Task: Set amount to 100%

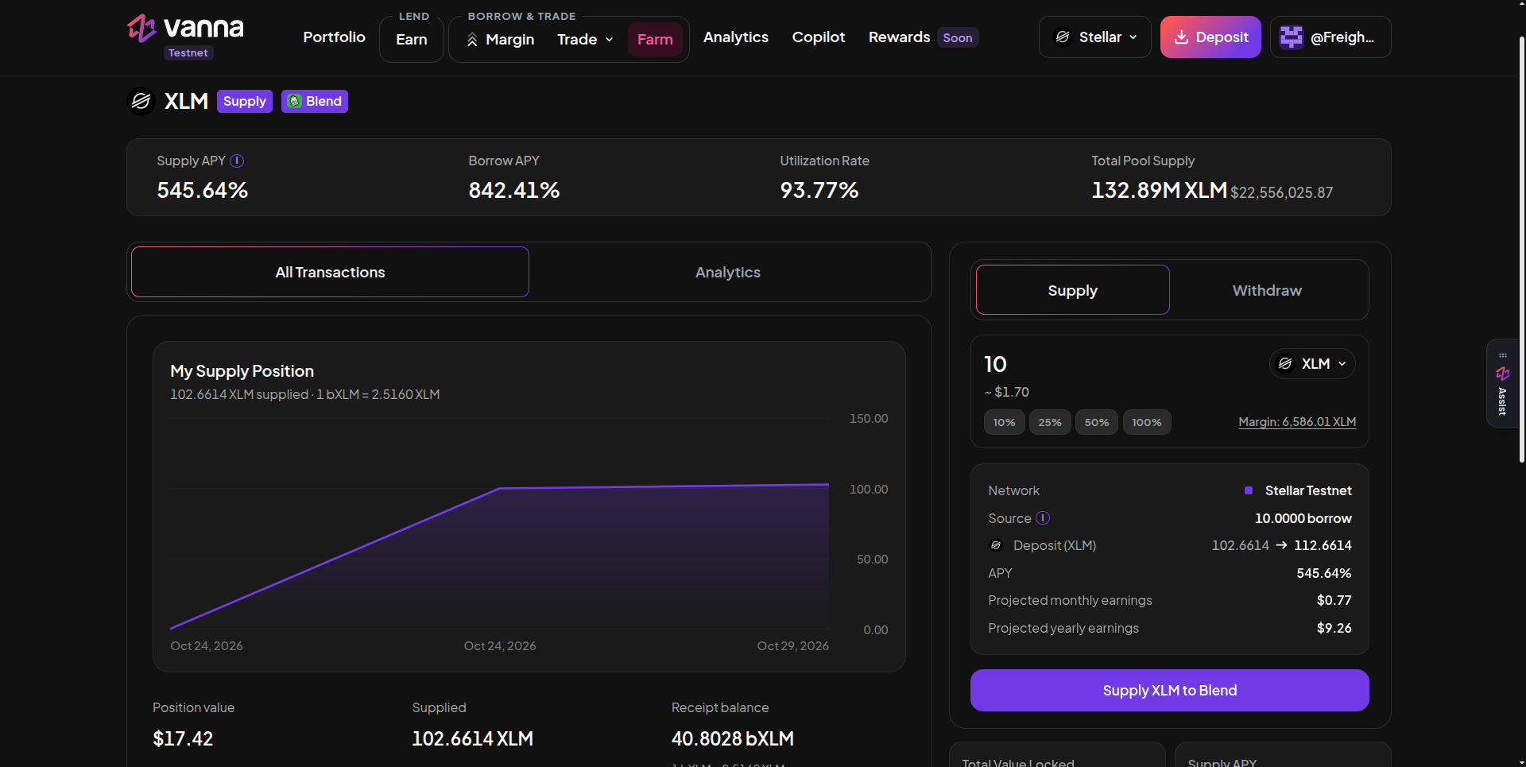Action: point(1147,423)
